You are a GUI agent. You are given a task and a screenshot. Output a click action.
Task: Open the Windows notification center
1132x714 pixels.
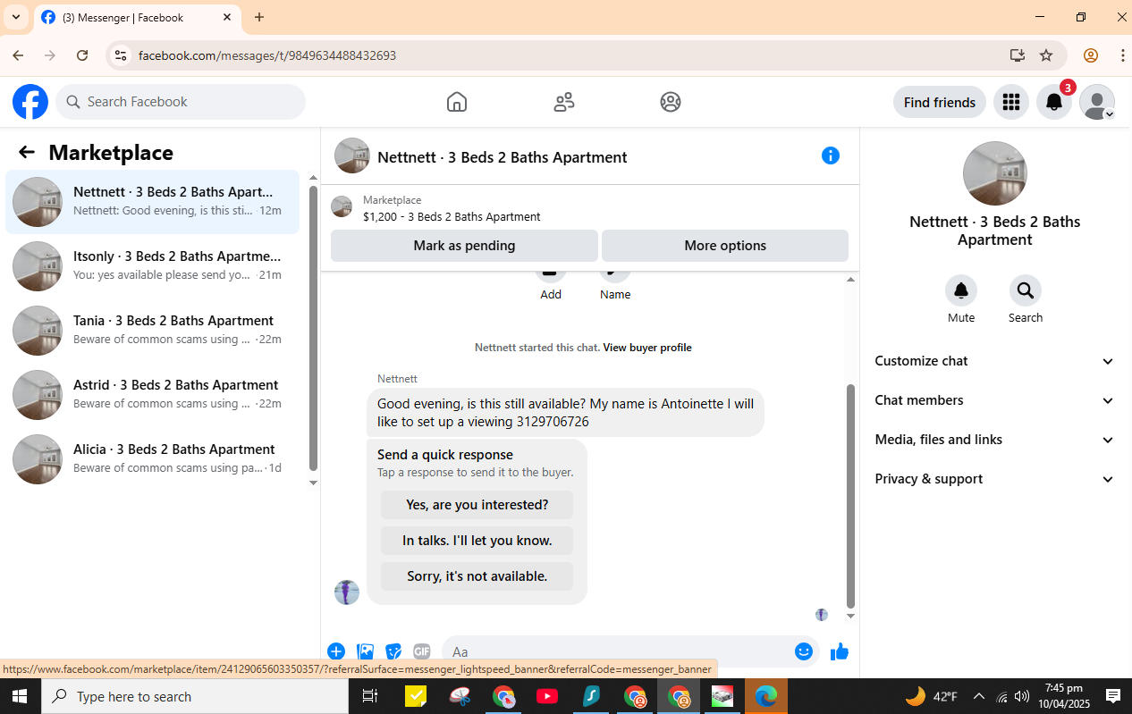(x=1113, y=696)
